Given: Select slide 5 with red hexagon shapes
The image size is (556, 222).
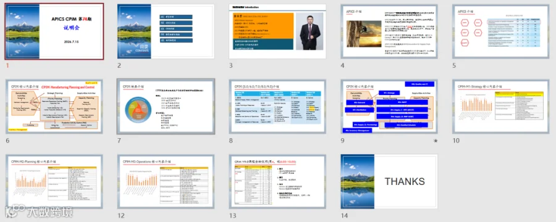Looking at the screenshot, I should coord(500,31).
